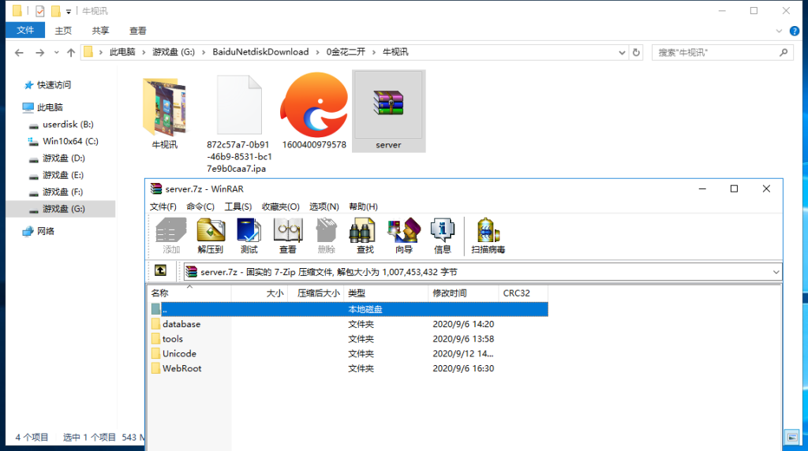Refresh the Explorer address bar
Image resolution: width=808 pixels, height=451 pixels.
pos(637,53)
